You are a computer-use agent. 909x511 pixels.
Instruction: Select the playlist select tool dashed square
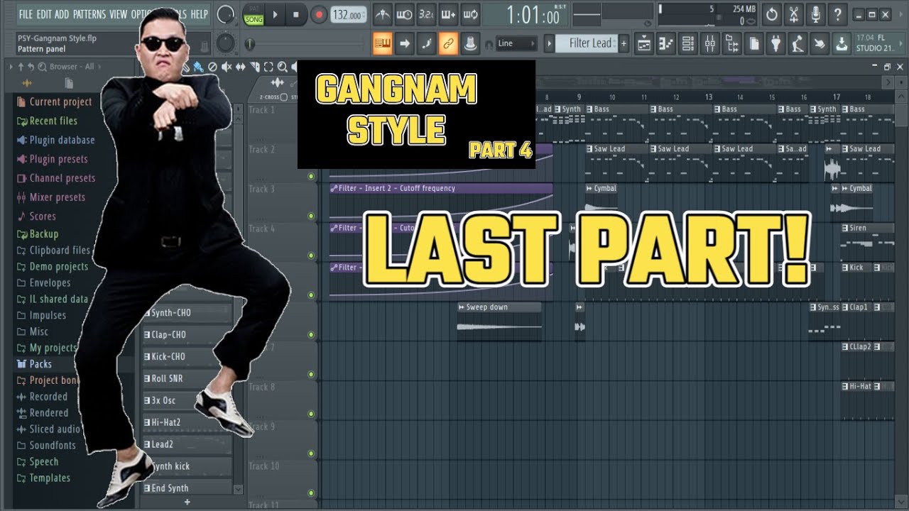(268, 67)
